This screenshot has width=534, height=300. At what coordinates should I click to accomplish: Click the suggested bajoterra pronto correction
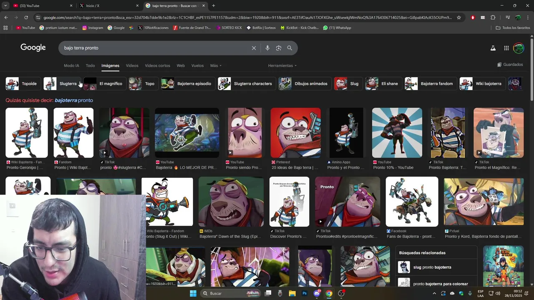click(74, 100)
